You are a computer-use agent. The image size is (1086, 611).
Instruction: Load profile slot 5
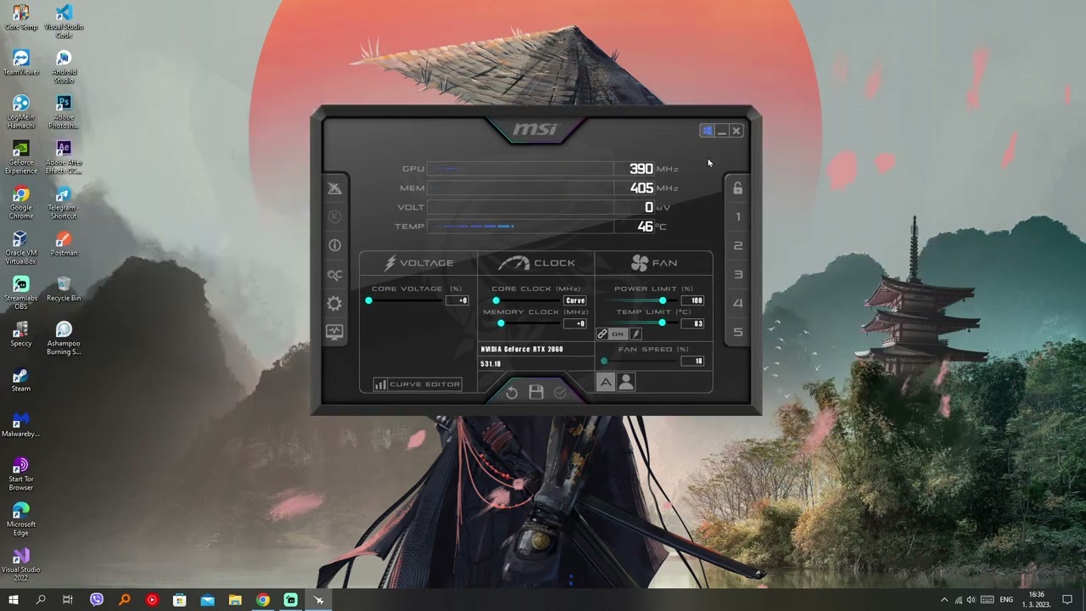click(738, 333)
